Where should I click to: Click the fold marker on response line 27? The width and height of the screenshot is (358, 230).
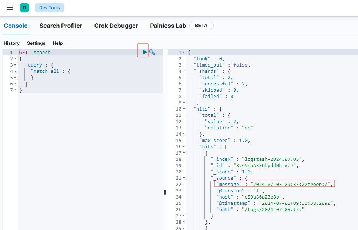click(184, 216)
